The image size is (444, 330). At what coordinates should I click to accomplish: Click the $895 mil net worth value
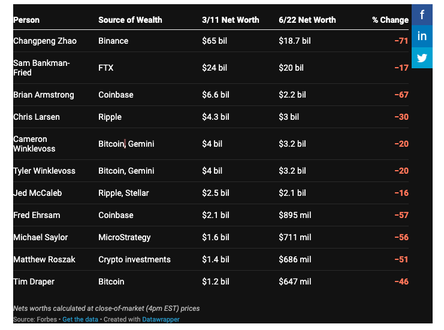(295, 215)
